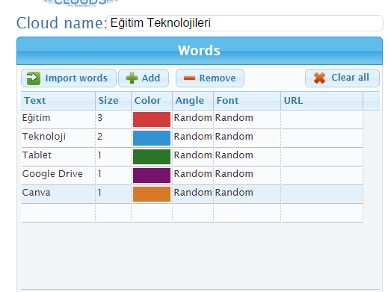Select the Google Drive text cell
The image size is (388, 292).
58,175
